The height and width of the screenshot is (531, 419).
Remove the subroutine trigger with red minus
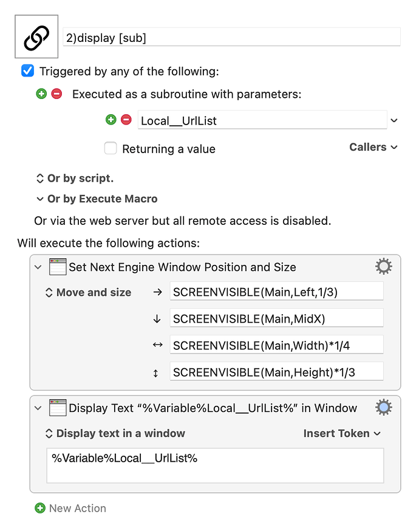point(56,94)
